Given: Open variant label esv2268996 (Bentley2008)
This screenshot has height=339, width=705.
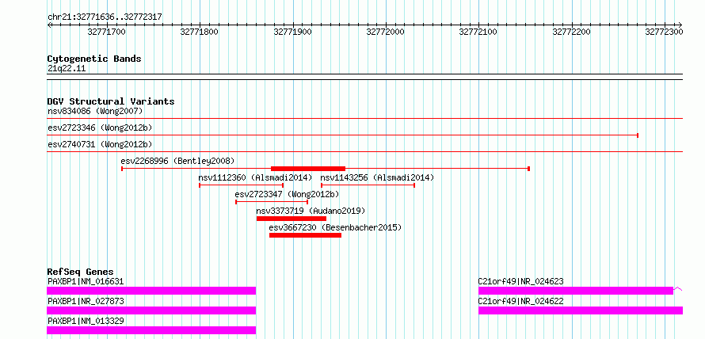Looking at the screenshot, I should click(177, 161).
